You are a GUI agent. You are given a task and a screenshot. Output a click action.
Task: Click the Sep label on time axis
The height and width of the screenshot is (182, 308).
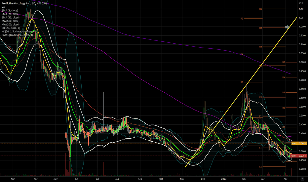click(140, 179)
